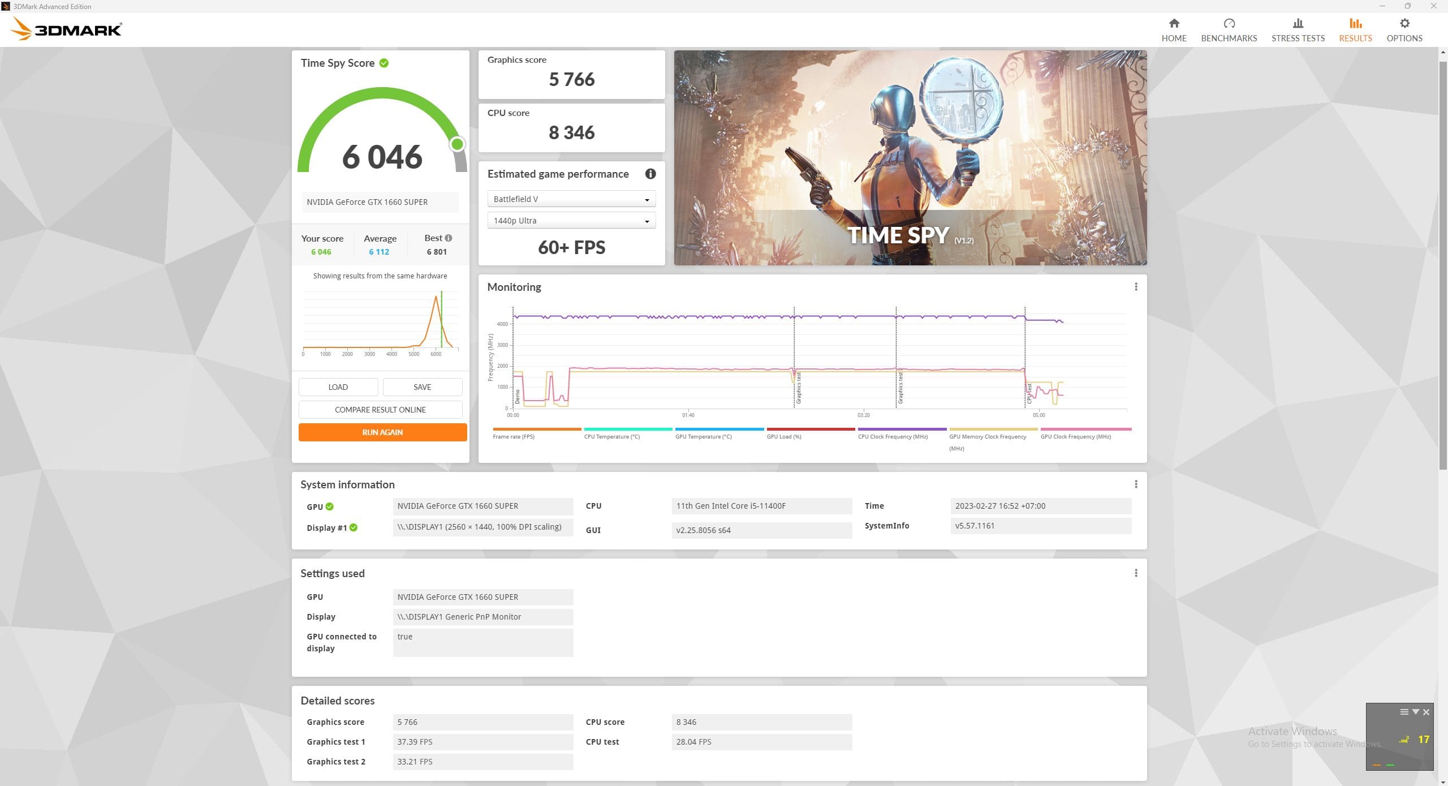Image resolution: width=1448 pixels, height=786 pixels.
Task: Go to the Benchmarks gauge icon
Action: click(1229, 23)
